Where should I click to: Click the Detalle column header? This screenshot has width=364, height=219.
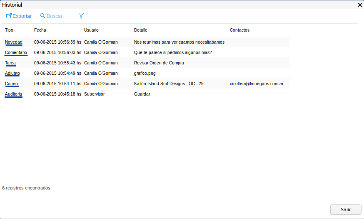[140, 30]
